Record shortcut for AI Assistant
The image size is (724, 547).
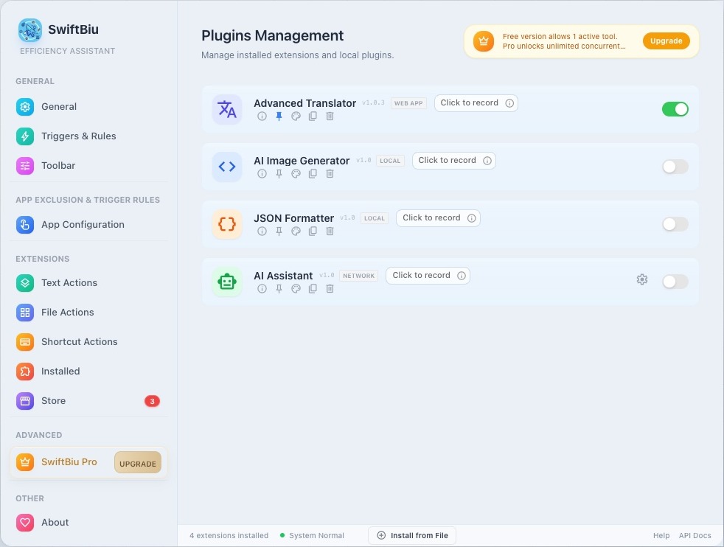pyautogui.click(x=428, y=276)
